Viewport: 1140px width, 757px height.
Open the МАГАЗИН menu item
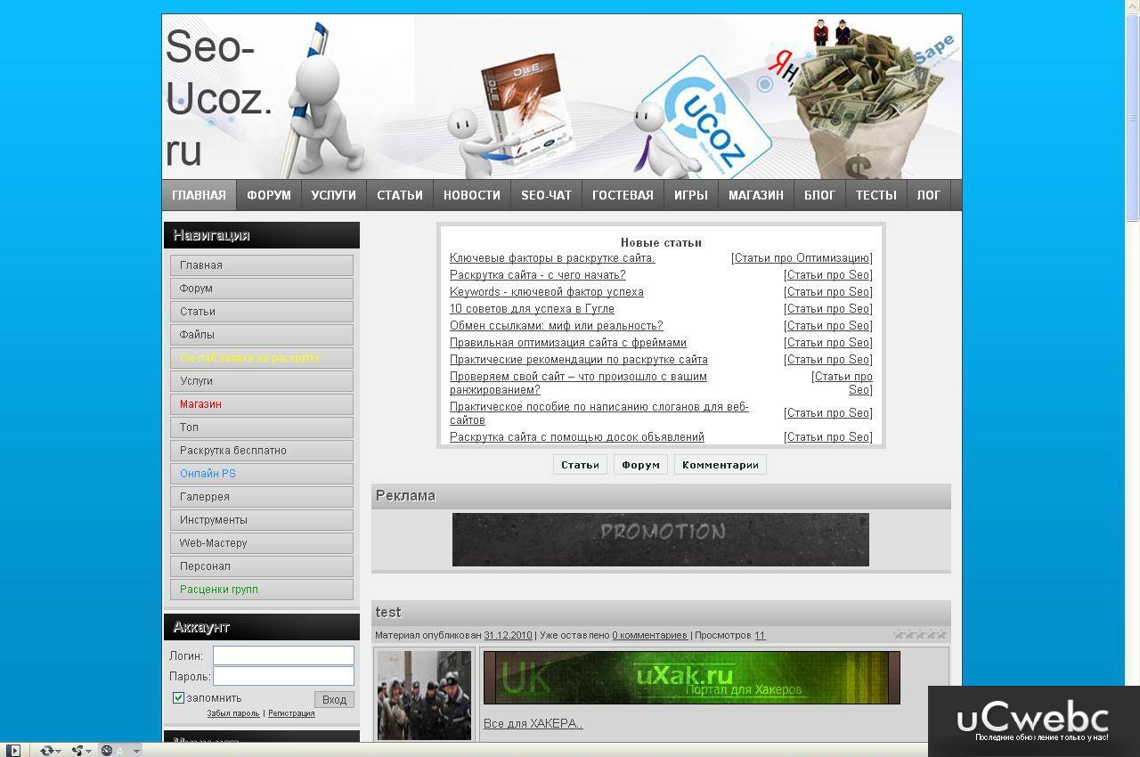pyautogui.click(x=755, y=194)
